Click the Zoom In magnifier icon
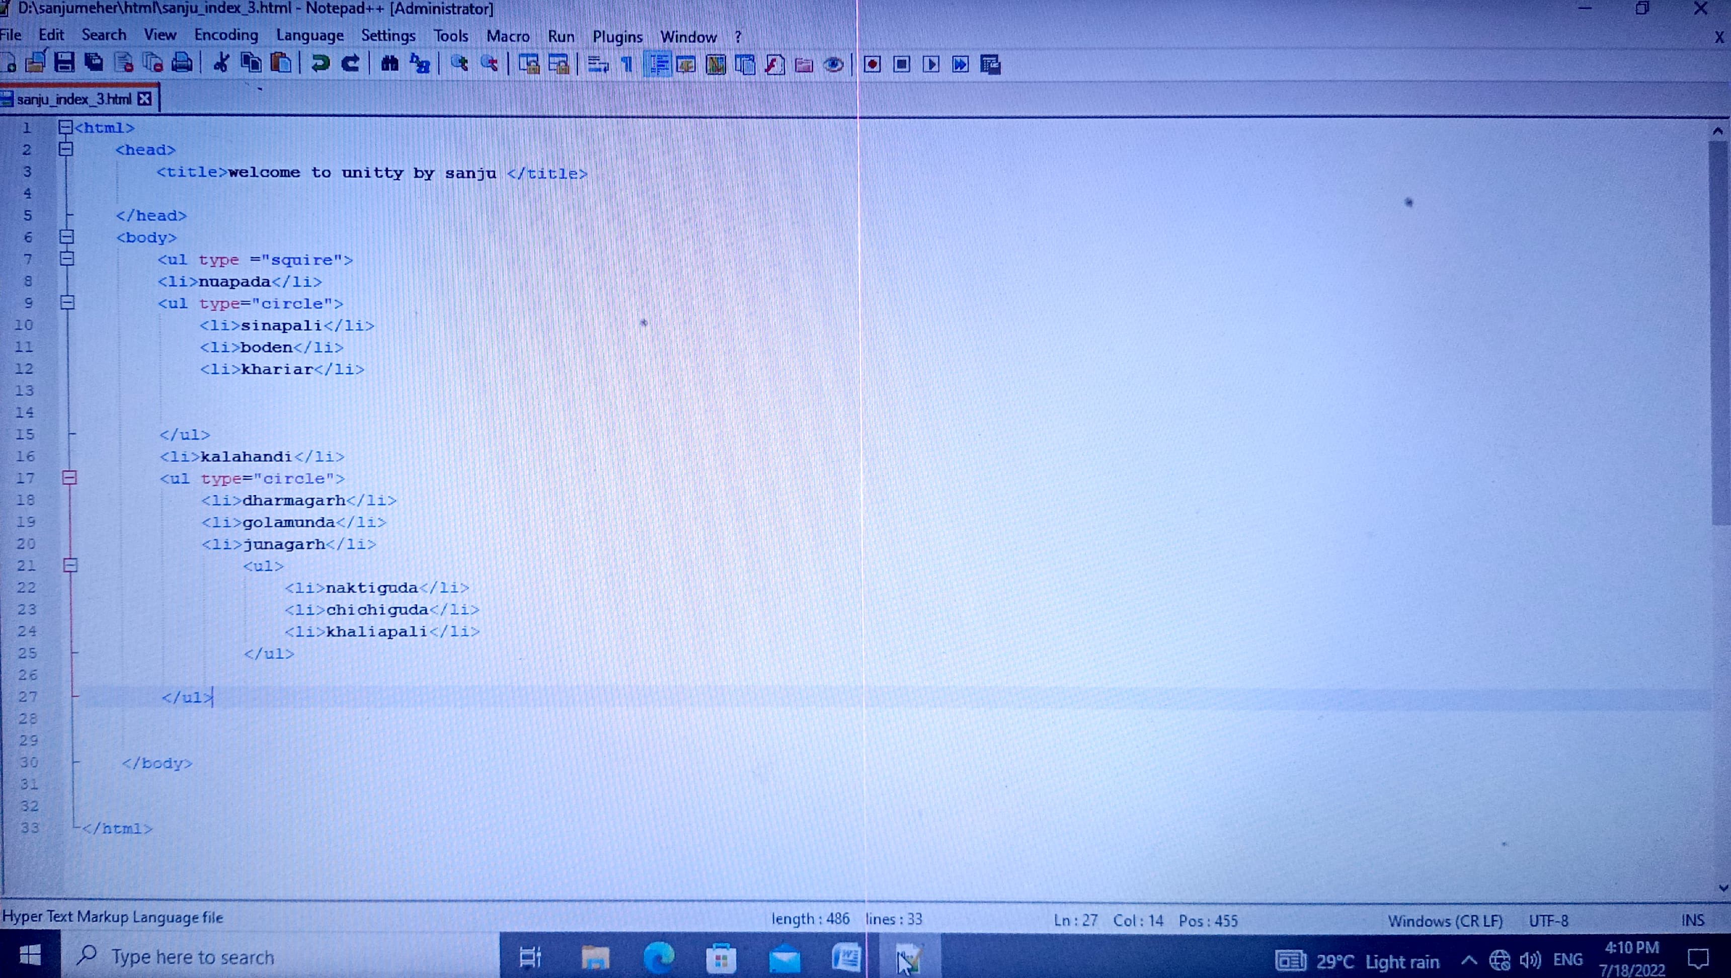This screenshot has height=978, width=1731. tap(459, 64)
